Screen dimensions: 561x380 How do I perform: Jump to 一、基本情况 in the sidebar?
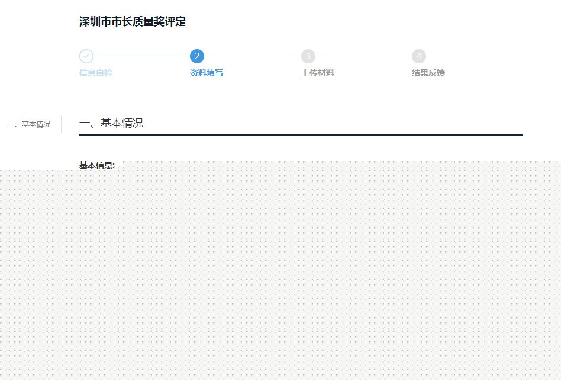[x=29, y=124]
